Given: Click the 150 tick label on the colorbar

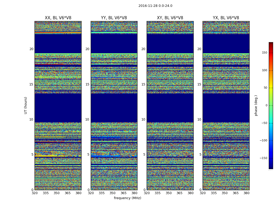Looking at the screenshot, I should point(264,53).
